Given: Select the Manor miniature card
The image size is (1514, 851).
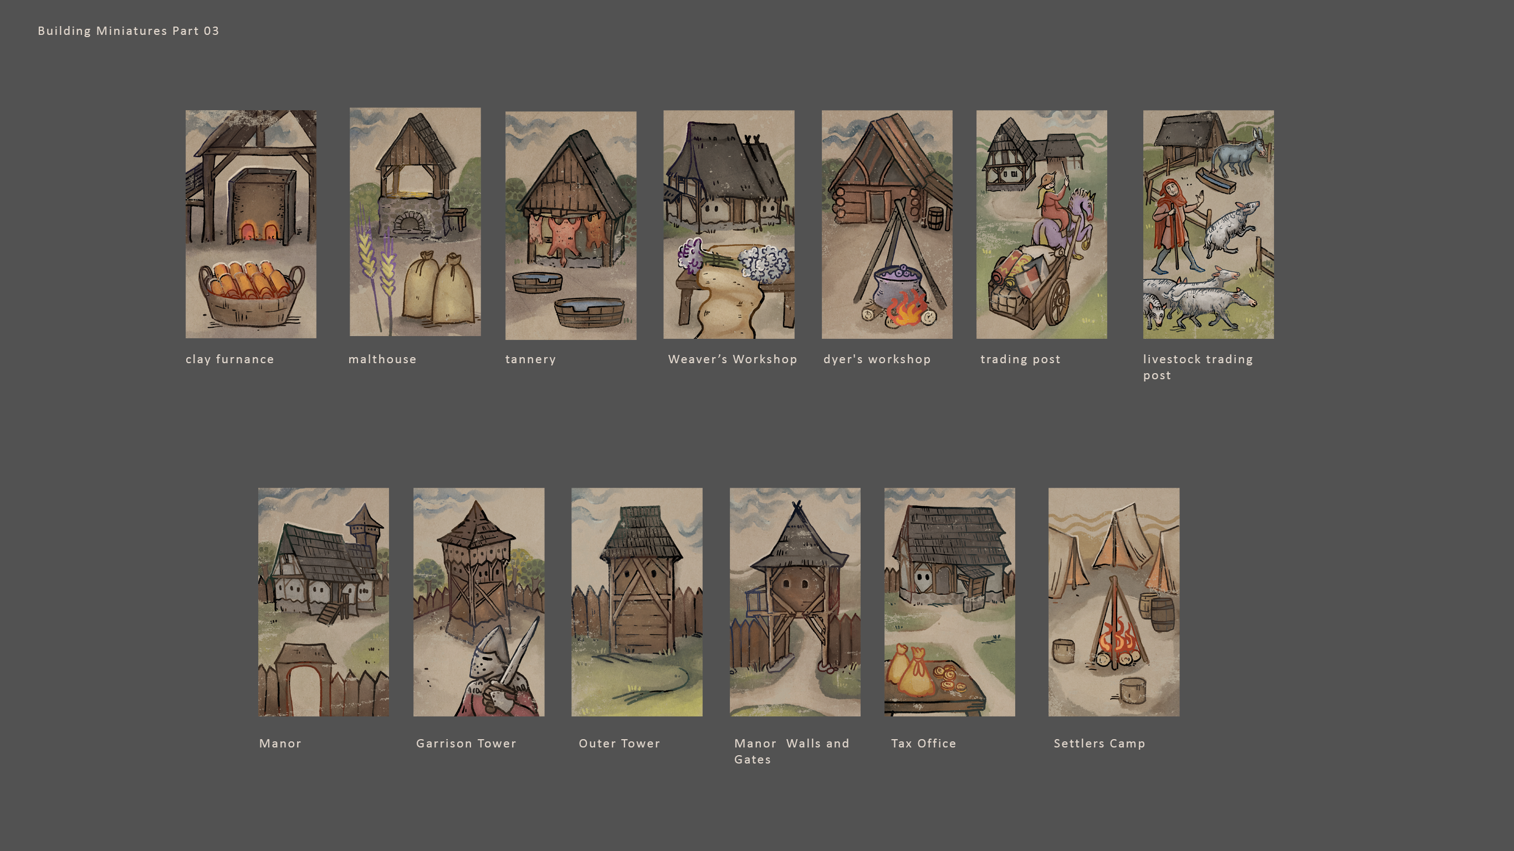Looking at the screenshot, I should coord(323,602).
